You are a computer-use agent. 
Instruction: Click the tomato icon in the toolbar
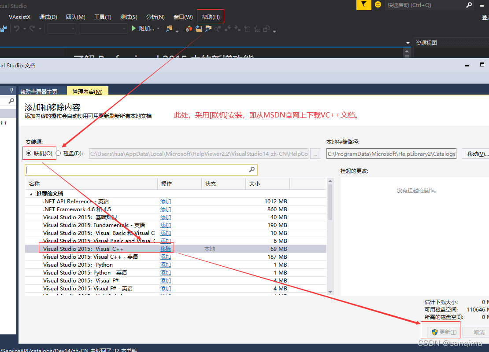(x=189, y=29)
